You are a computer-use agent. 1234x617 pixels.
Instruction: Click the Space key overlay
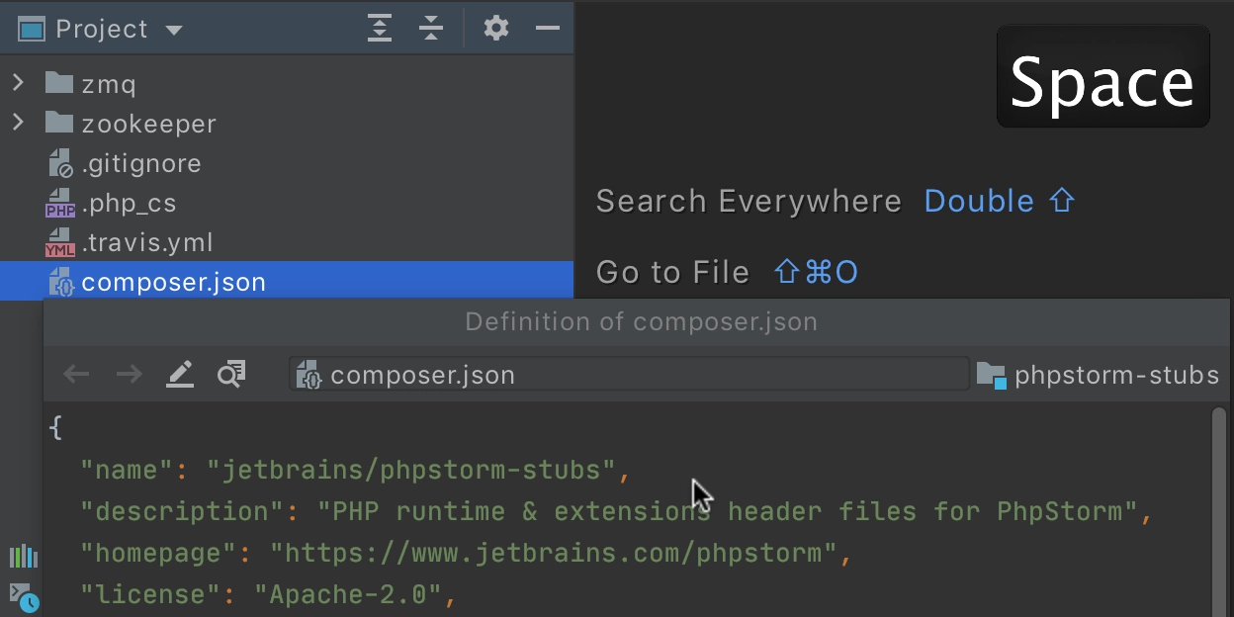tap(1103, 77)
